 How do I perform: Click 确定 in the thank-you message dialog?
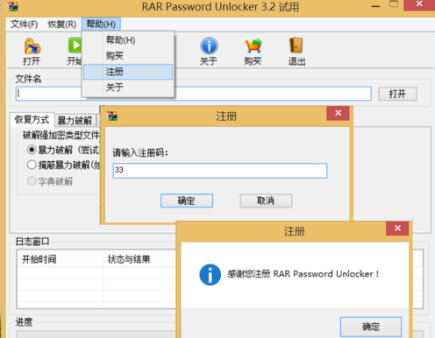[x=371, y=327]
